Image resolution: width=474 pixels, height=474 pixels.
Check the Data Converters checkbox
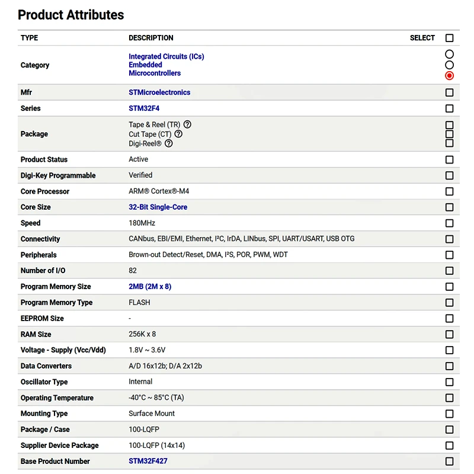[x=450, y=366]
